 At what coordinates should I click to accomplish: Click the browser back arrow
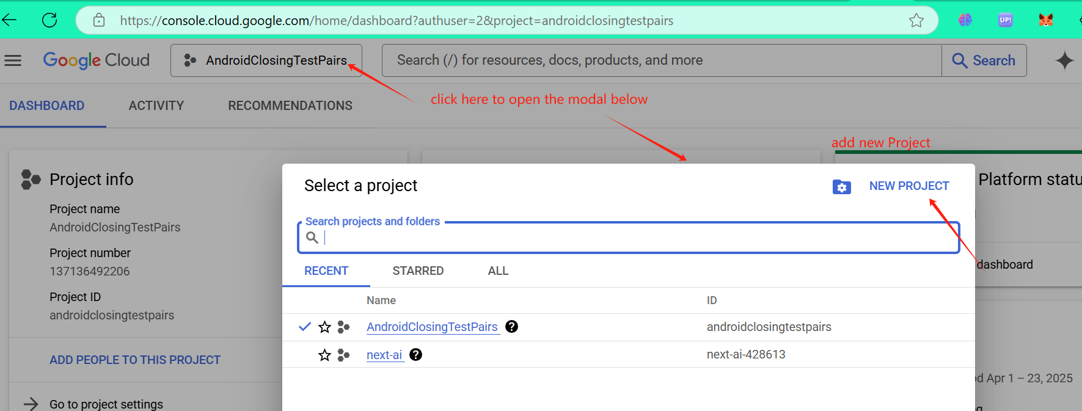point(9,20)
